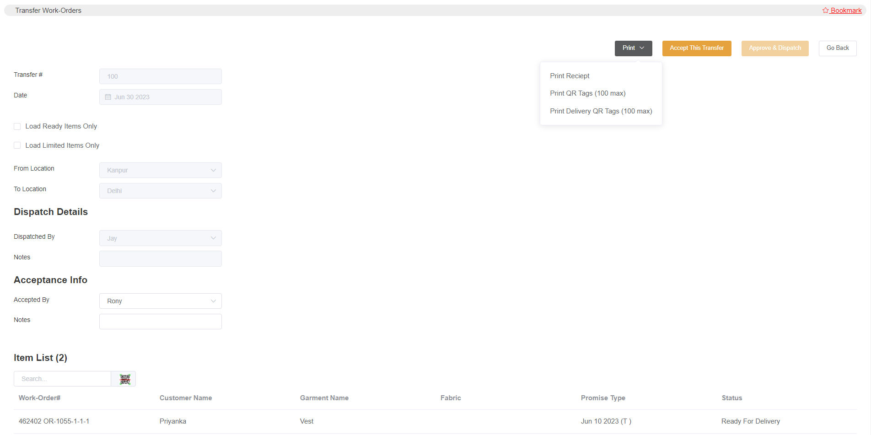The width and height of the screenshot is (871, 435).
Task: Expand the To Location Delhi dropdown
Action: coord(160,191)
